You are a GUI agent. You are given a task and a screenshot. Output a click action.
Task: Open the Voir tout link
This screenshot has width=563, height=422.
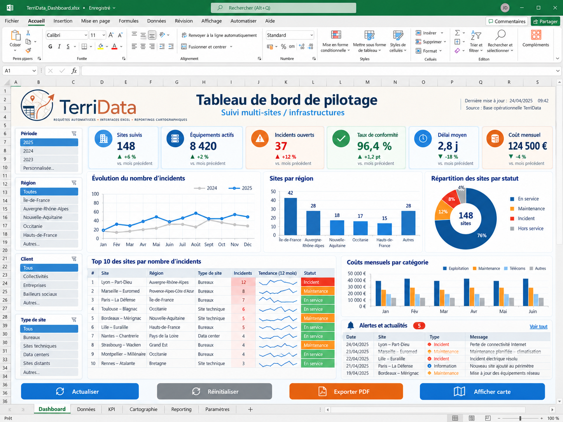539,326
